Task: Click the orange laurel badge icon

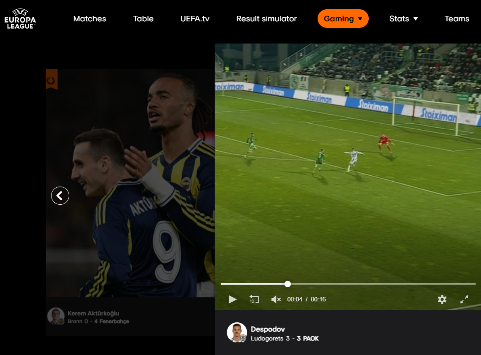Action: pos(52,79)
